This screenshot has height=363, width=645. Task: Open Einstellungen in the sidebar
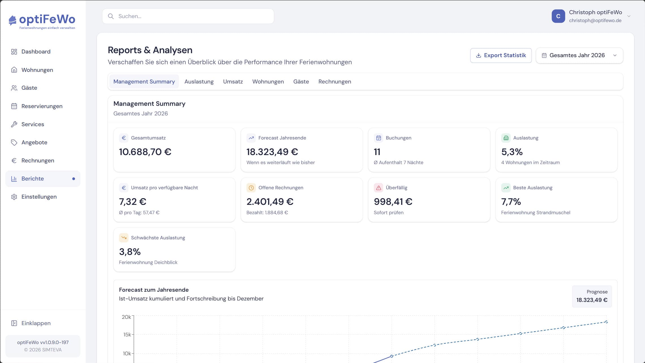pos(43,197)
